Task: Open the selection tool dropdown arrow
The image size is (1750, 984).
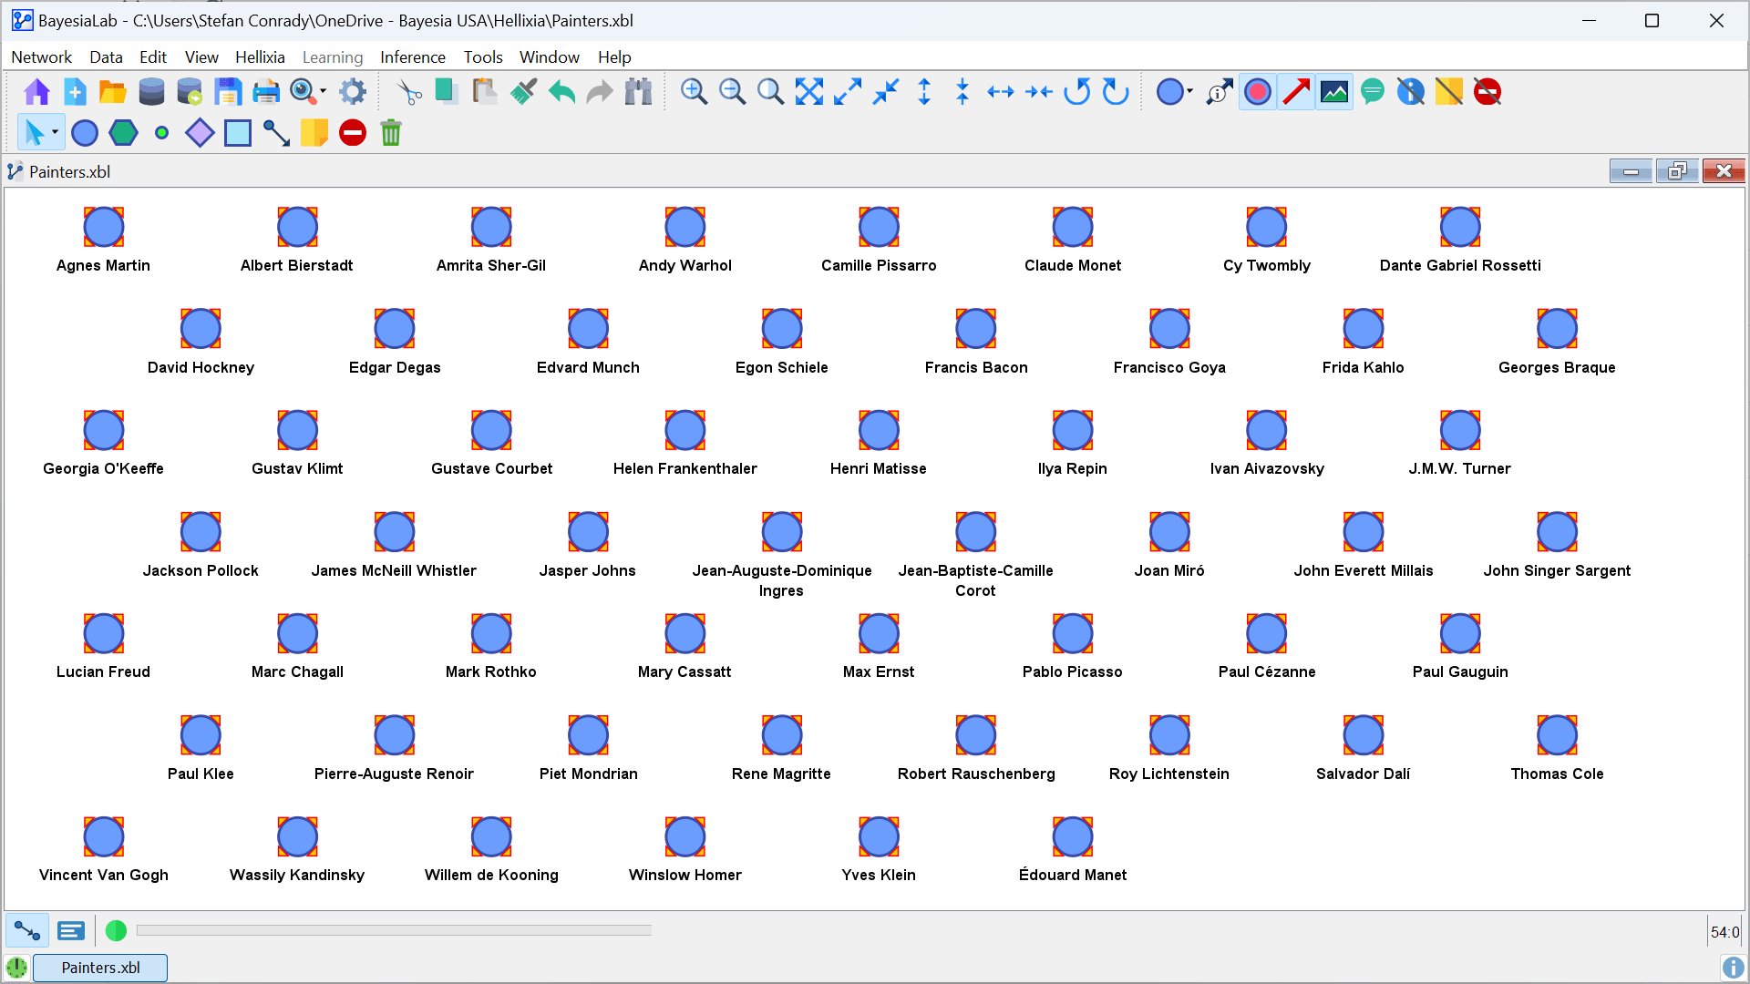Action: pyautogui.click(x=56, y=133)
